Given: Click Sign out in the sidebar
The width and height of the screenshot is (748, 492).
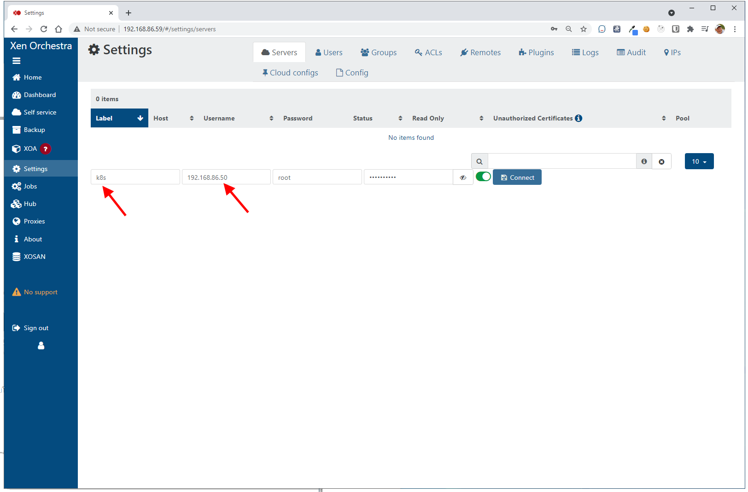Looking at the screenshot, I should [x=36, y=328].
